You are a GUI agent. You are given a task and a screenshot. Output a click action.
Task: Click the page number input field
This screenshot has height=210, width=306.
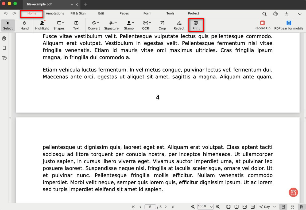150,207
